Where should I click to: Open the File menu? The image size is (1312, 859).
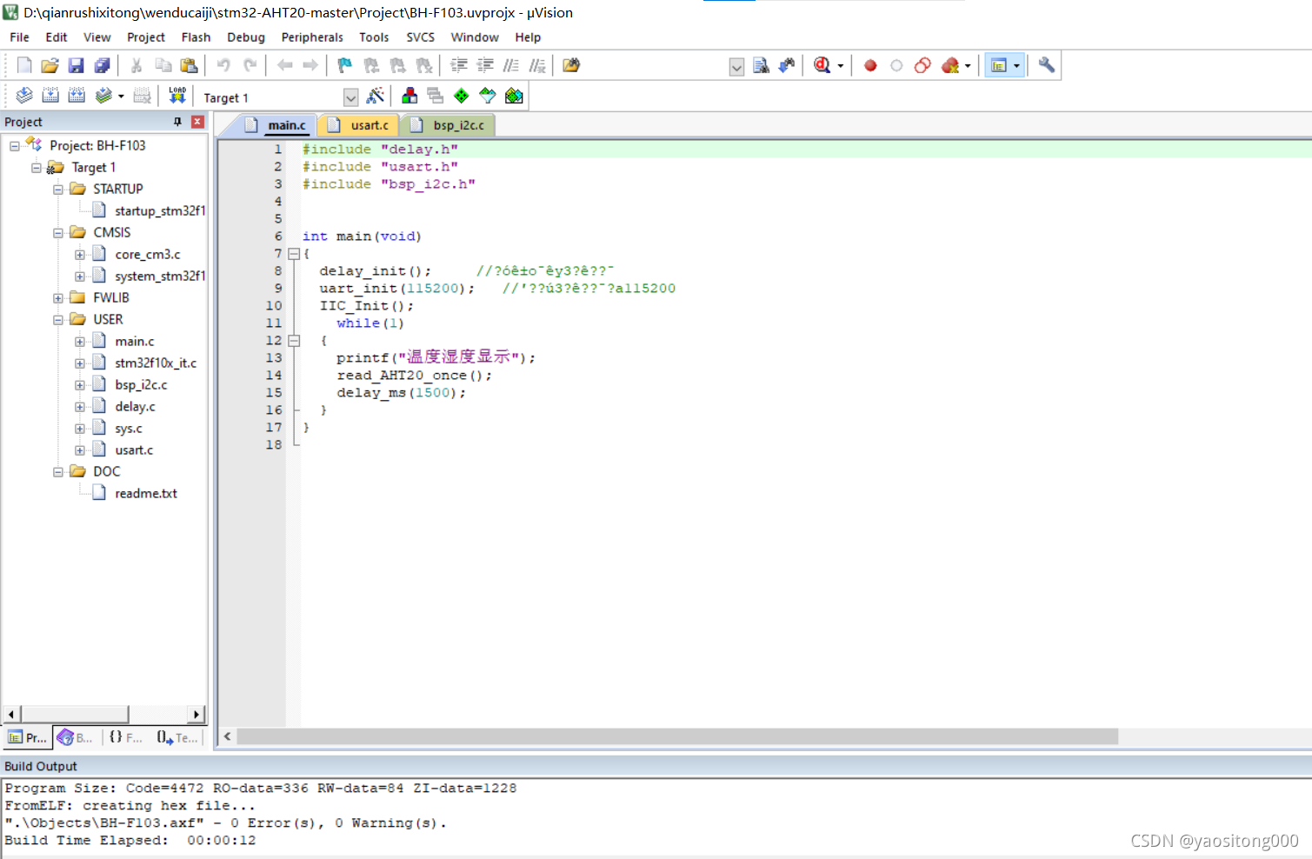pos(19,37)
